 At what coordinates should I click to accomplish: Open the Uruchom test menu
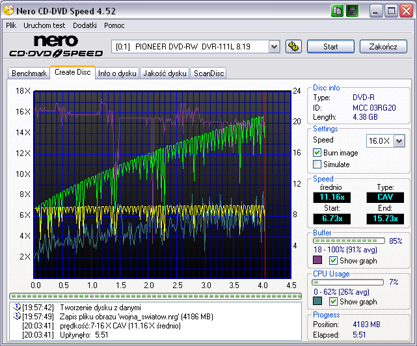[44, 25]
